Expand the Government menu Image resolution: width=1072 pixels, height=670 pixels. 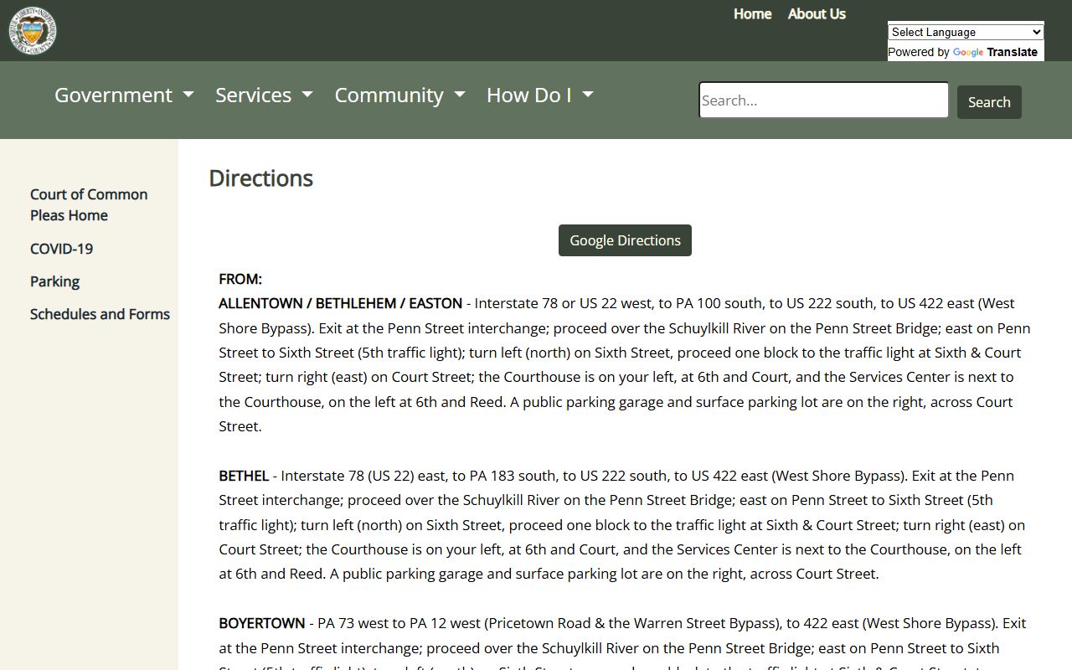(124, 95)
